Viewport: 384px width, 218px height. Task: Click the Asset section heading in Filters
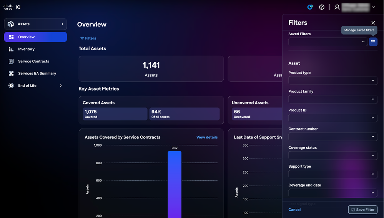(294, 63)
